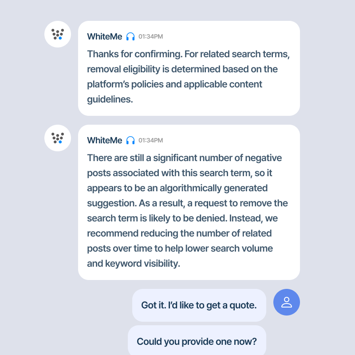Click 'posts over time to help lower' line
The image size is (355, 355).
pos(180,248)
